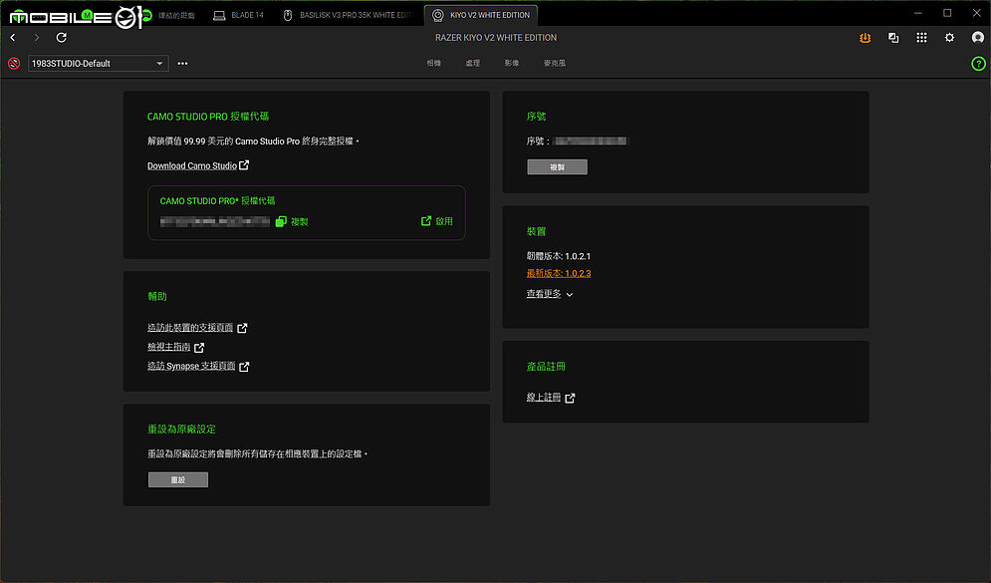Image resolution: width=991 pixels, height=583 pixels.
Task: Click external icon beside 造訪此裝置的支援頁面
Action: 242,328
